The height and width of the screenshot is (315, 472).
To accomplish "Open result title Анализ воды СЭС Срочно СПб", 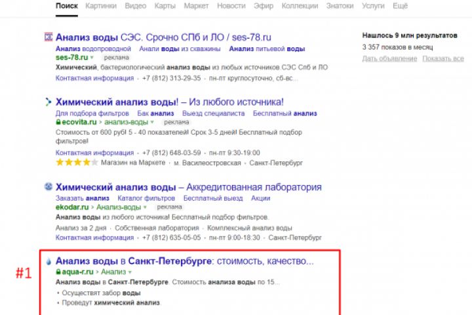I will 163,37.
